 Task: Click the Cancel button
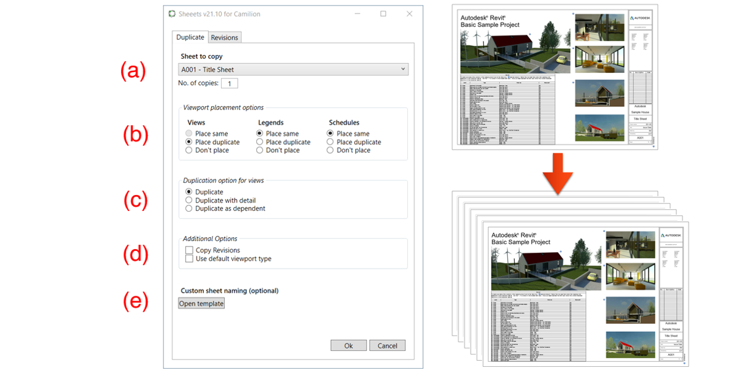pyautogui.click(x=388, y=345)
